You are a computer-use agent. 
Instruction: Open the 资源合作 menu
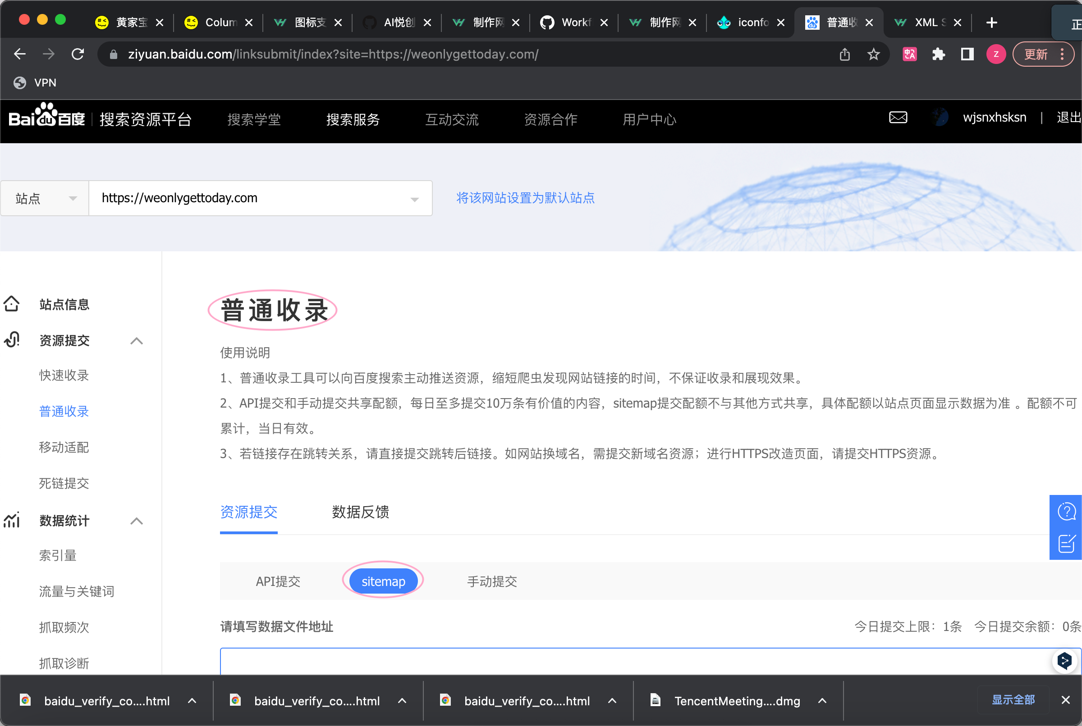click(x=550, y=119)
